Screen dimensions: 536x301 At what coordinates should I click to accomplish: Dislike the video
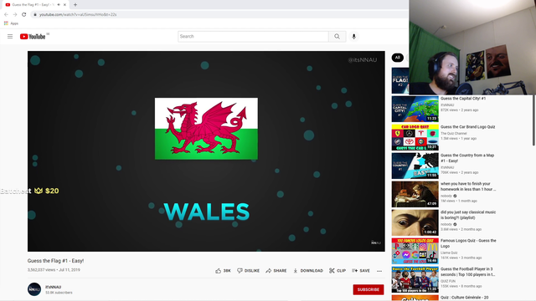(248, 271)
